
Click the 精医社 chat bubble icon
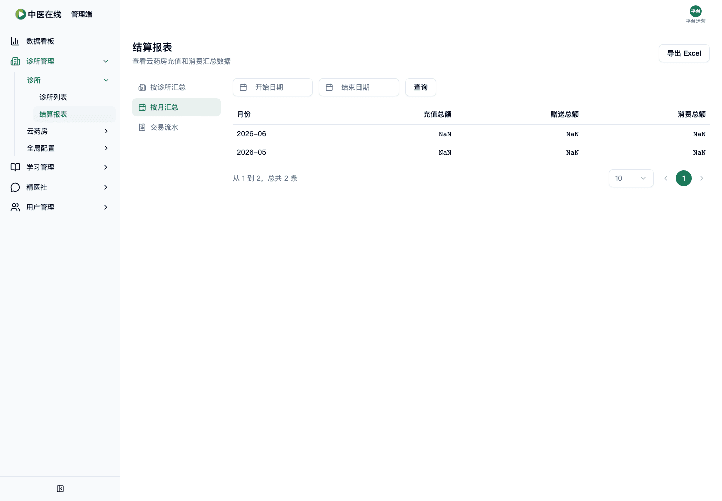pyautogui.click(x=15, y=187)
